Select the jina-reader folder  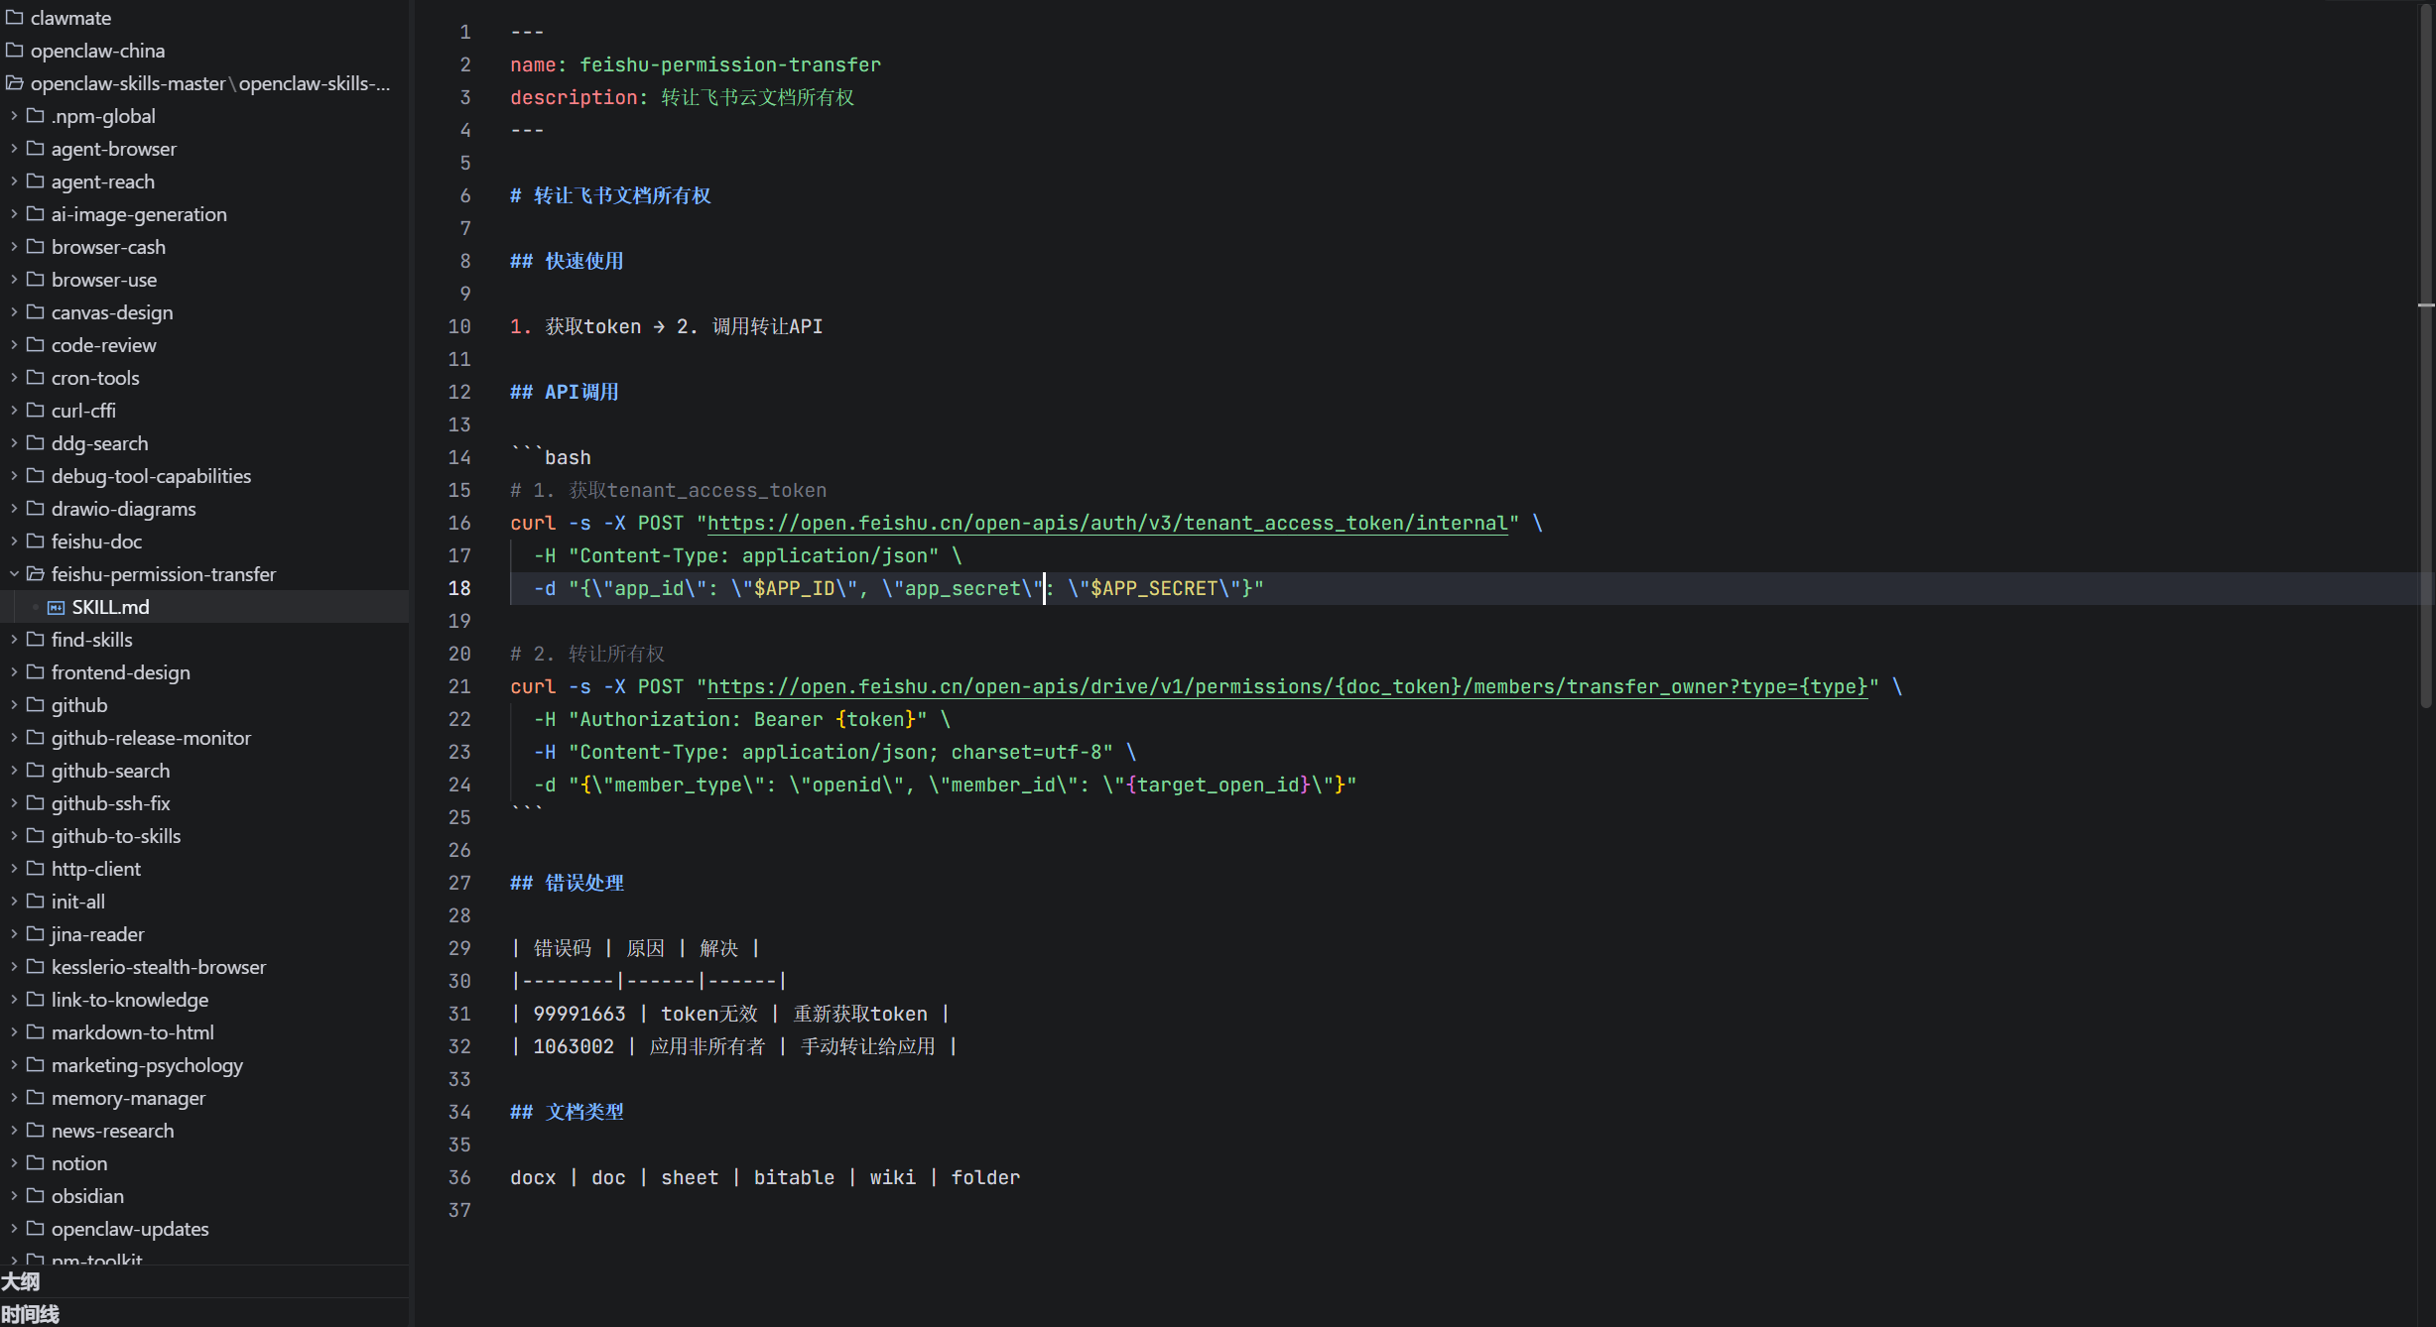[x=97, y=934]
